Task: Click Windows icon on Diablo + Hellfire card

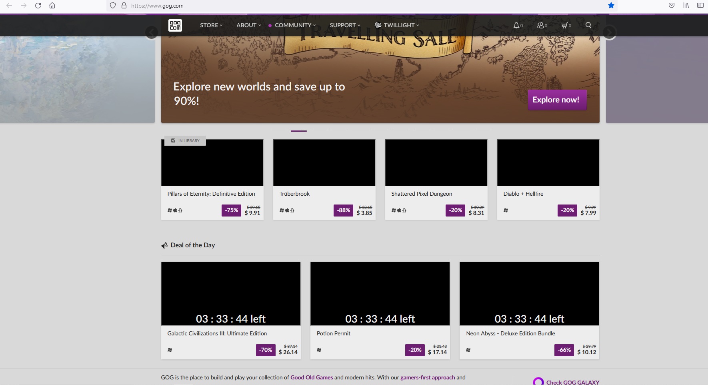Action: [506, 210]
